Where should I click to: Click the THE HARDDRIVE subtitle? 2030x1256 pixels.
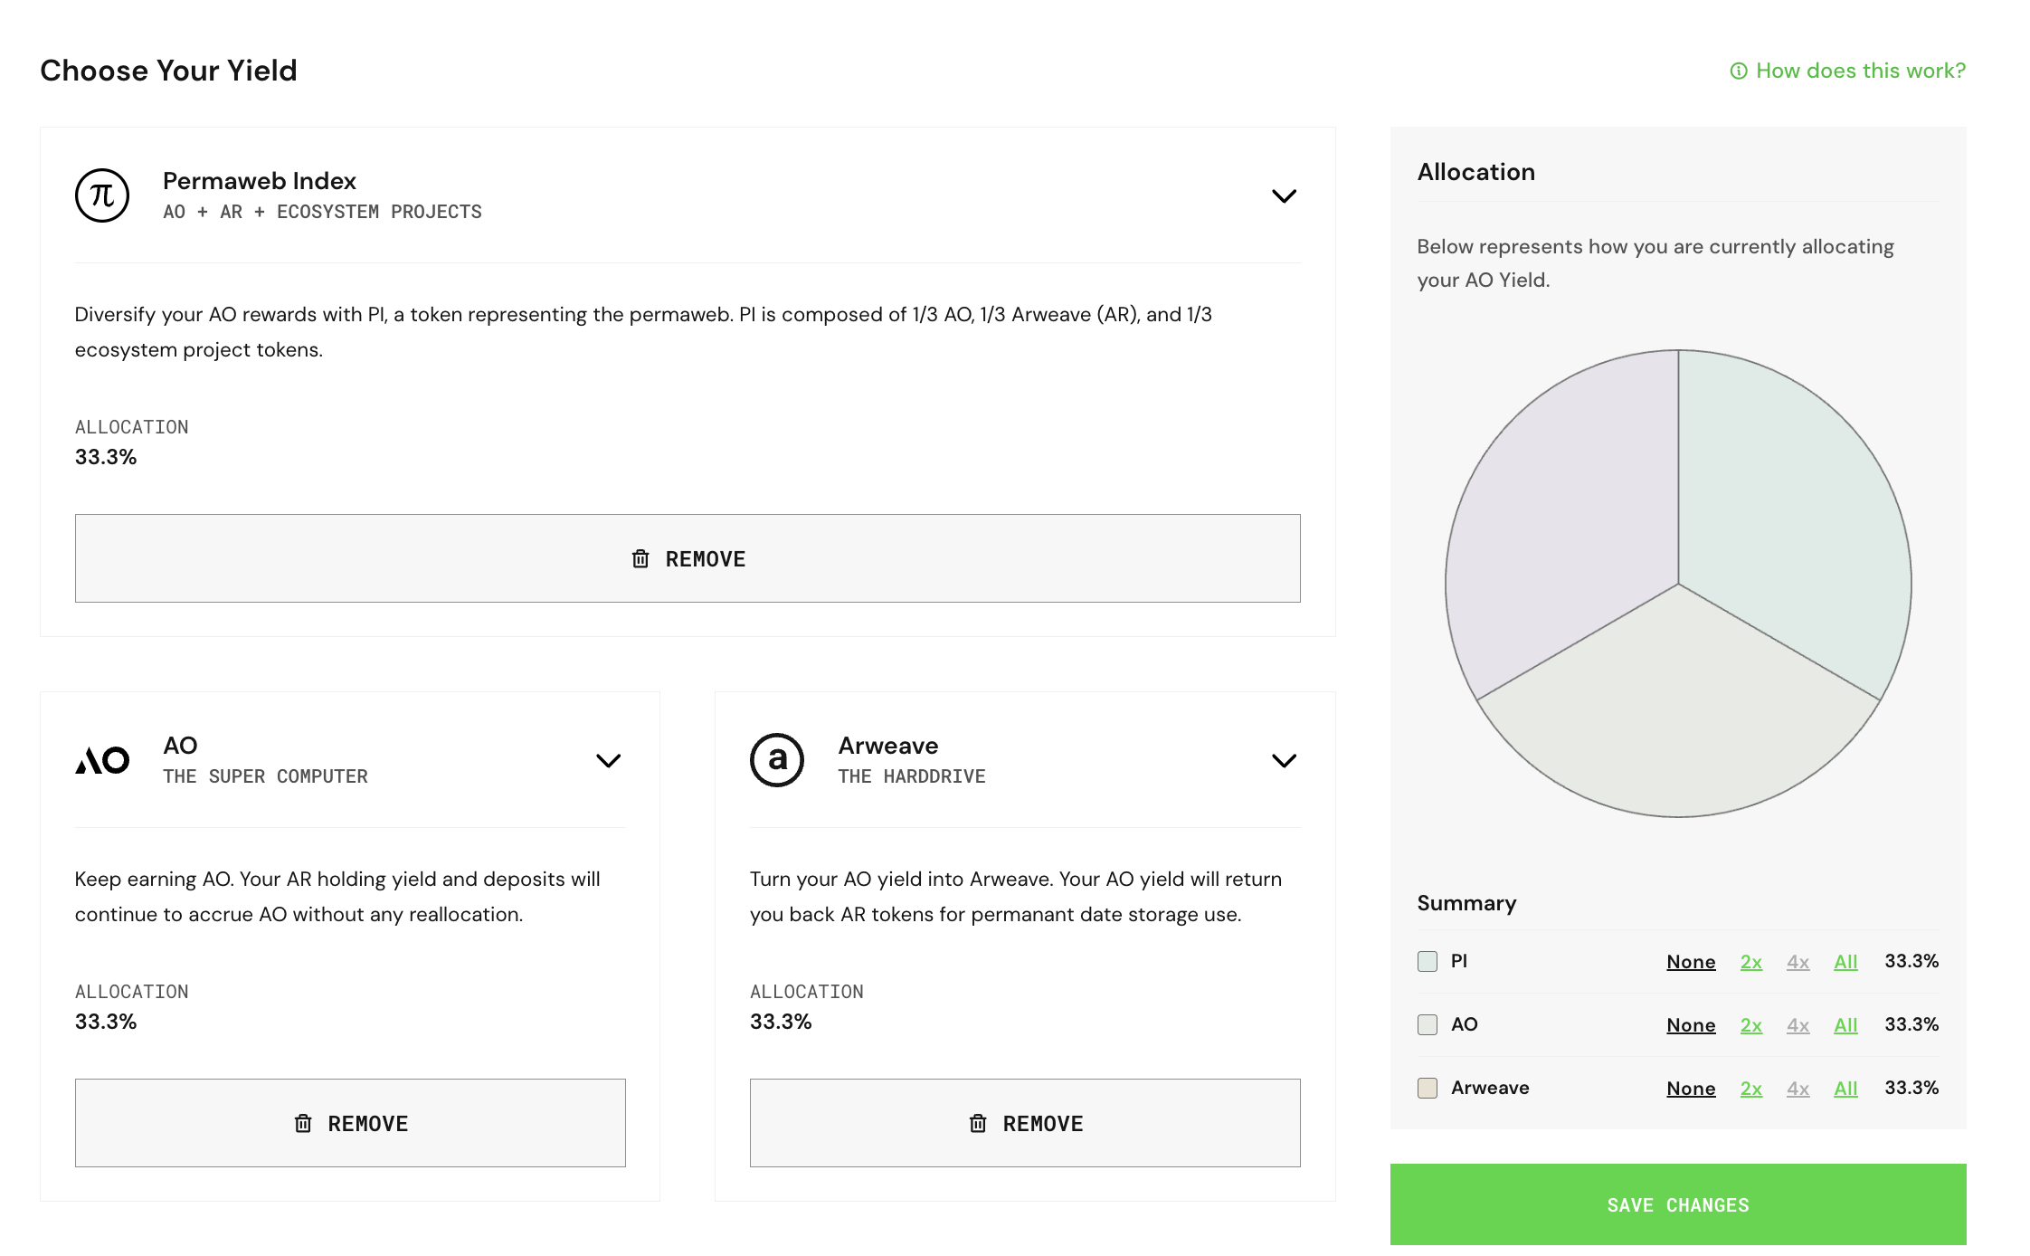click(x=912, y=776)
